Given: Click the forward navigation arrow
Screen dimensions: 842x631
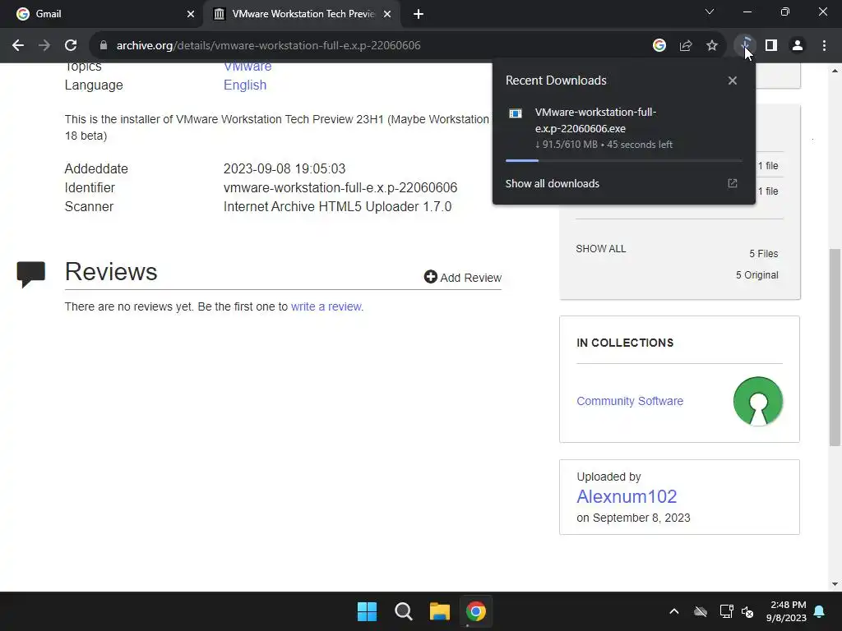Looking at the screenshot, I should pos(44,46).
